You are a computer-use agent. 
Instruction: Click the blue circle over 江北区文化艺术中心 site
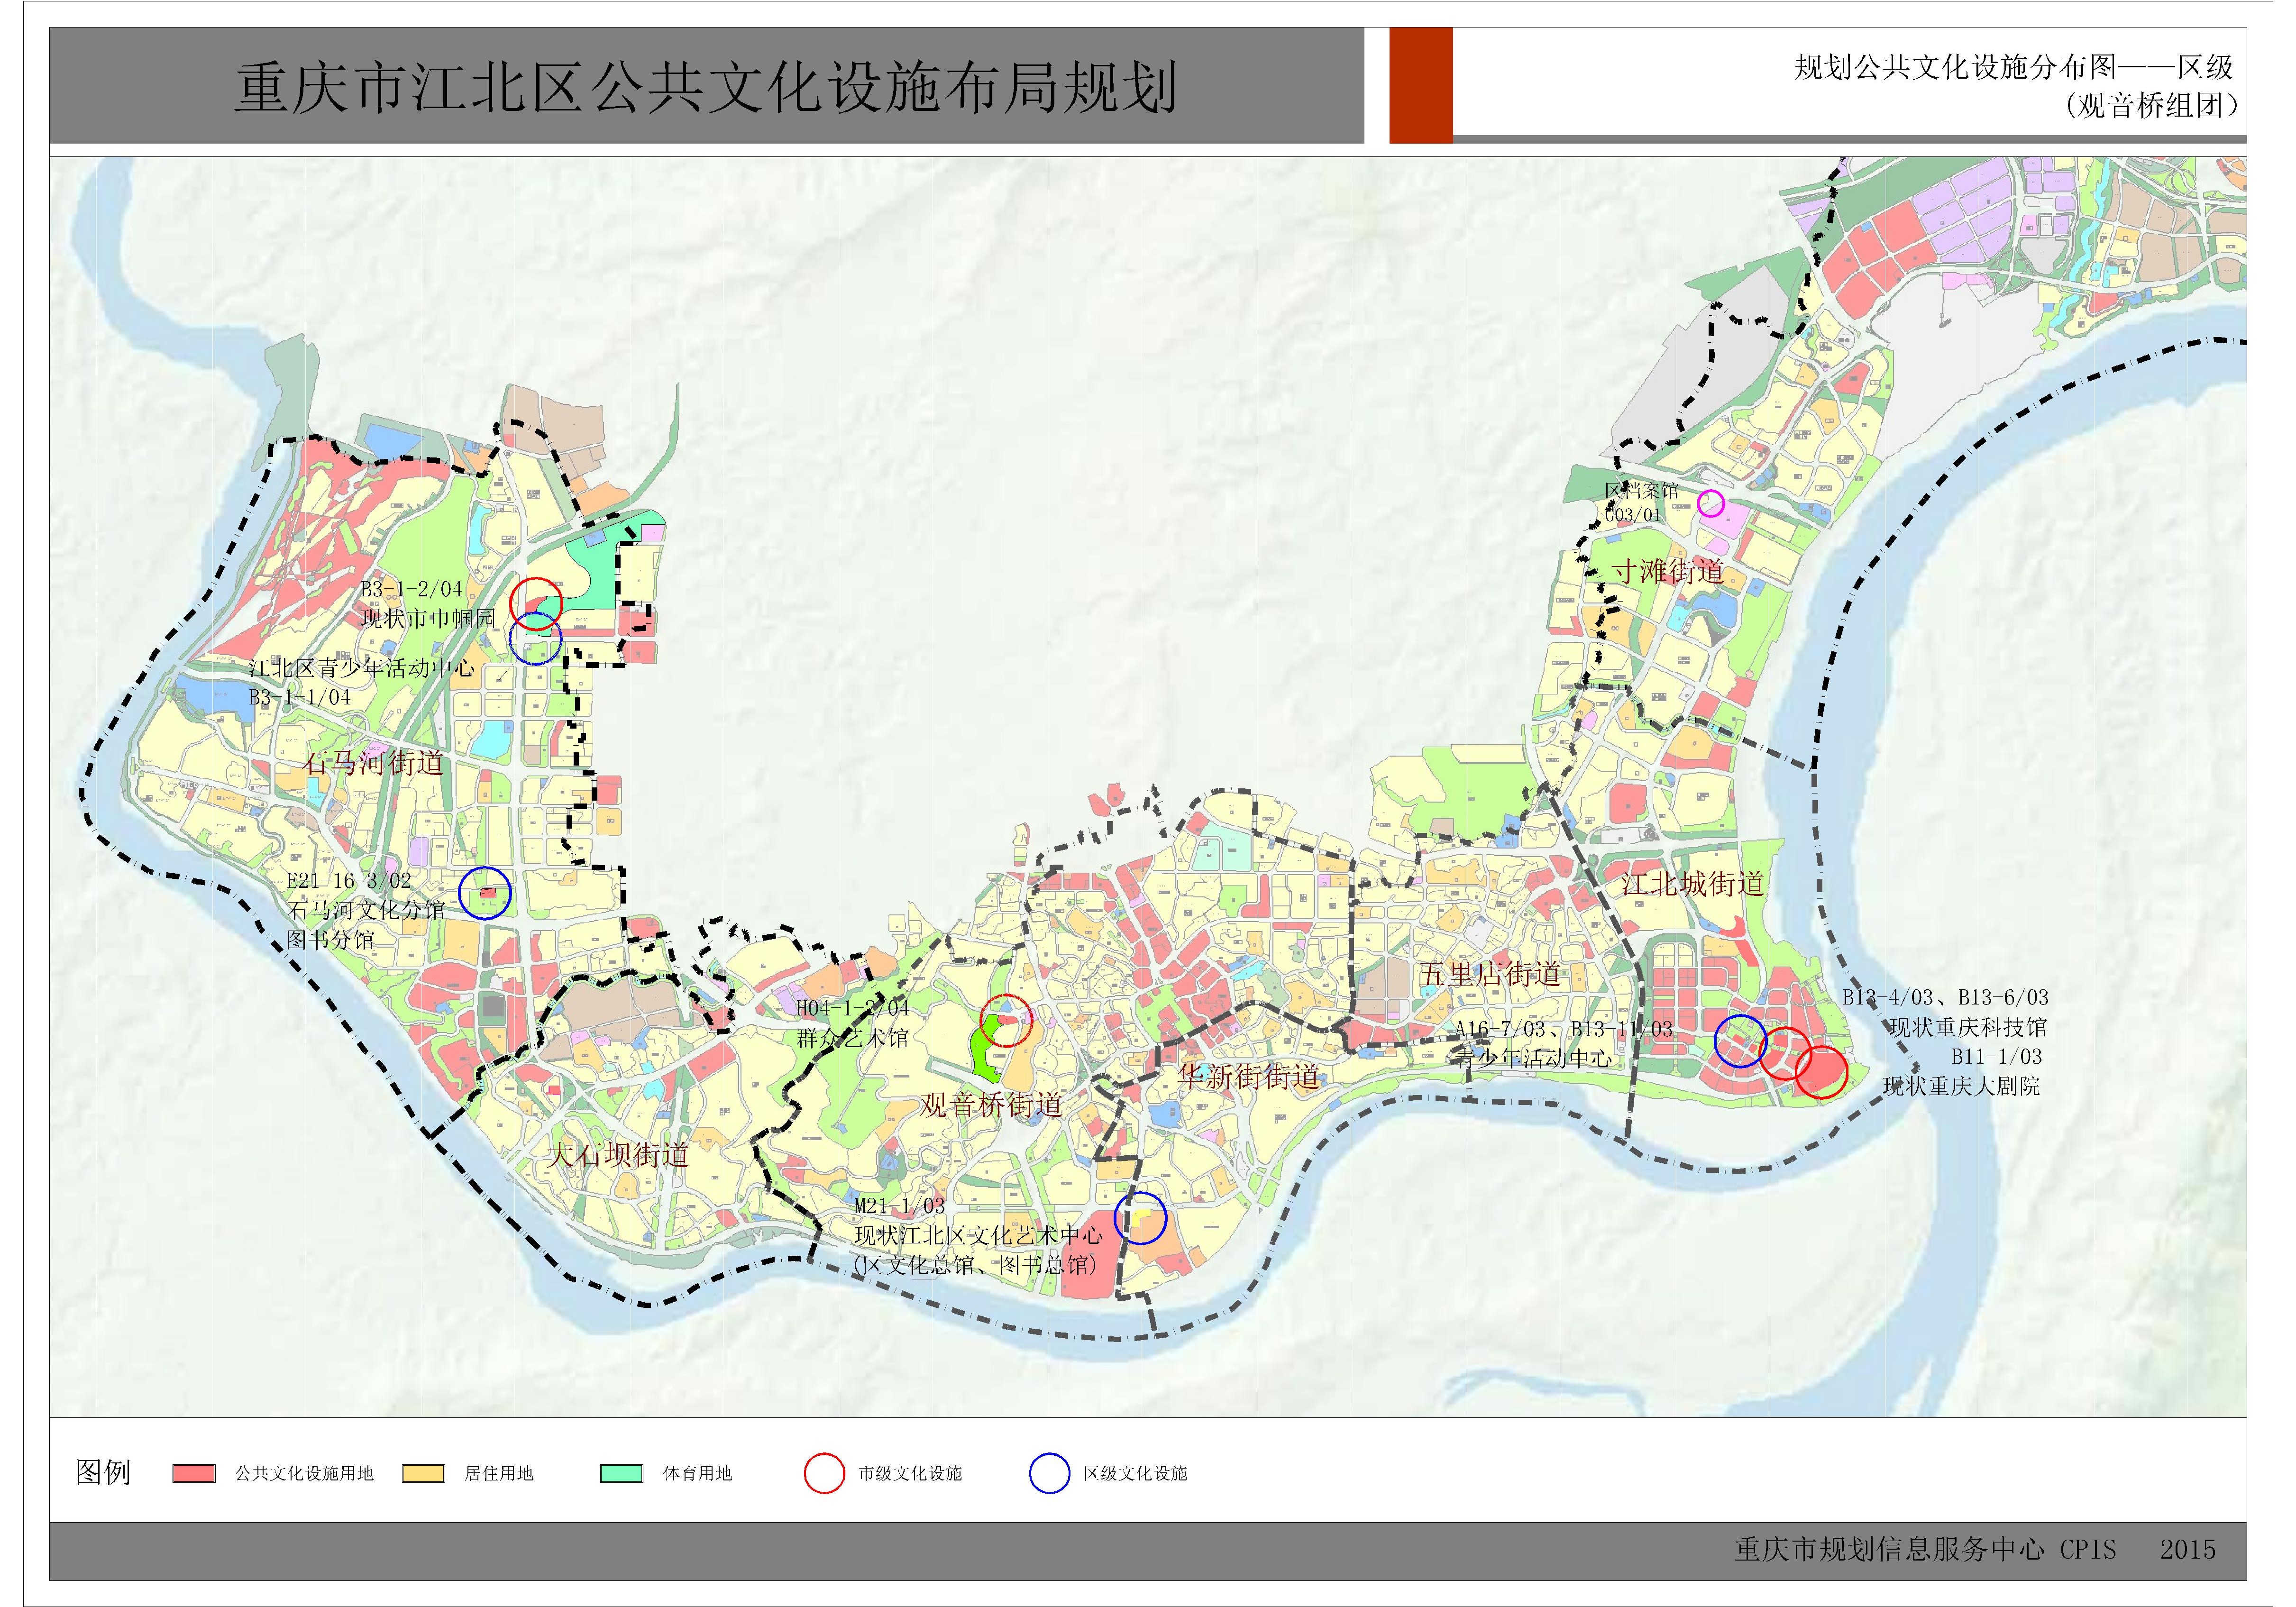tap(1140, 1218)
